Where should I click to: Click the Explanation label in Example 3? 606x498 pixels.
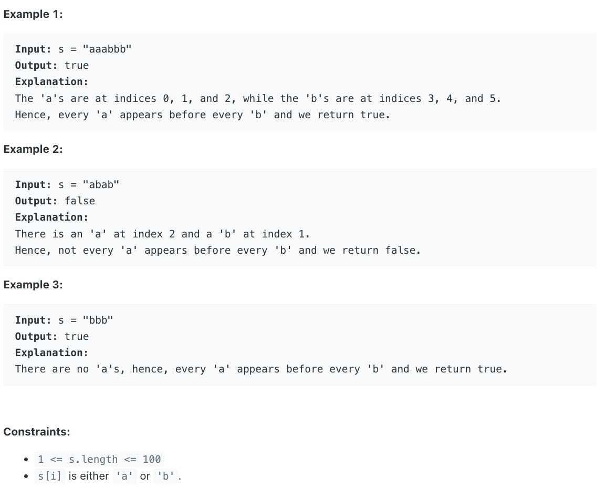[x=52, y=353]
